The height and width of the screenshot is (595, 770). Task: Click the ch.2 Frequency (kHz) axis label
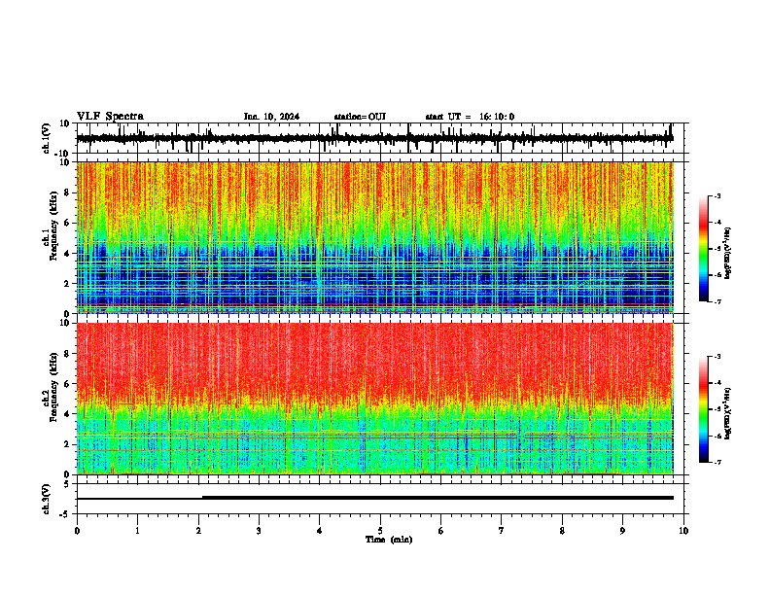(53, 387)
